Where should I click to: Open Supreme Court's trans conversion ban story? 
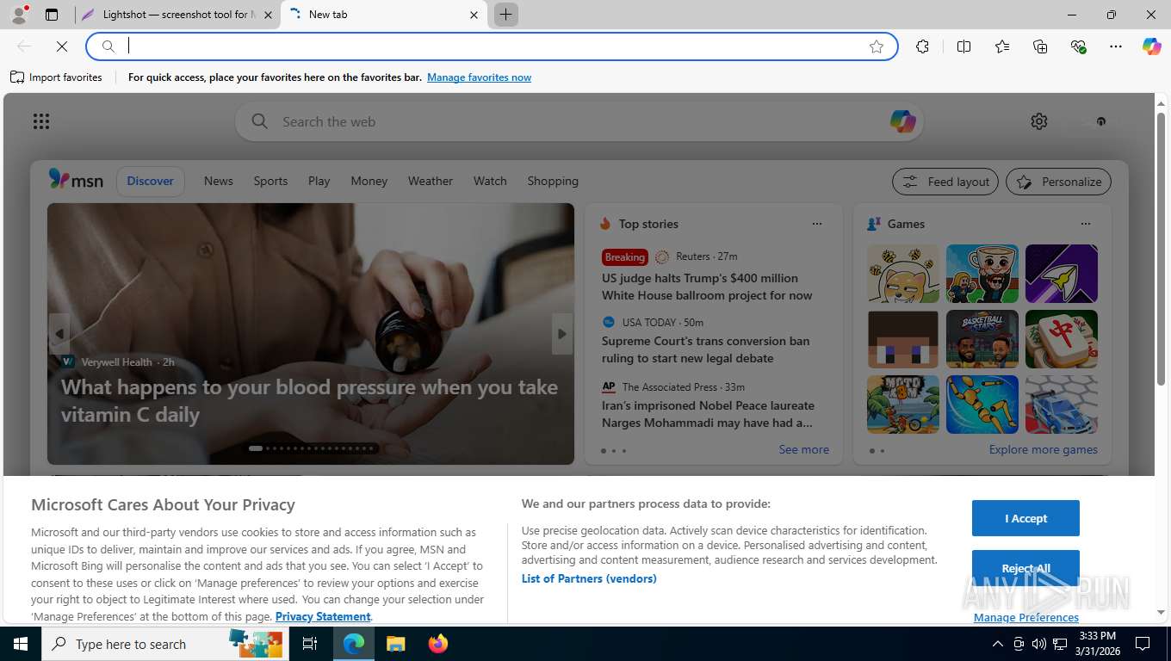click(706, 349)
